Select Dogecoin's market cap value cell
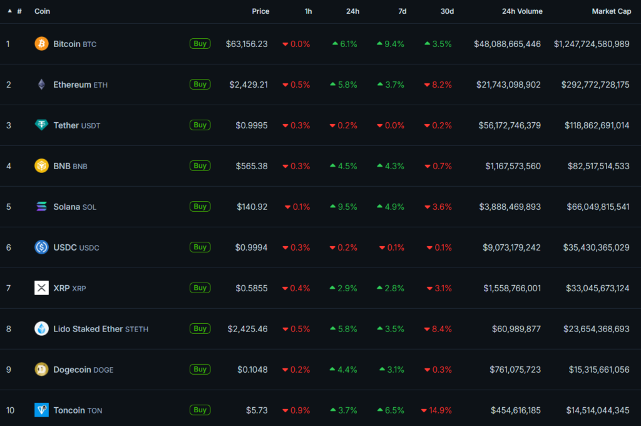 [x=598, y=370]
